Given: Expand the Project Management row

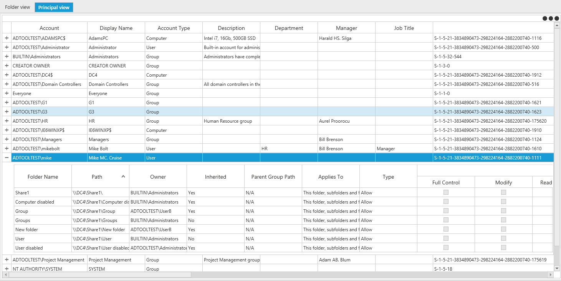Looking at the screenshot, I should pyautogui.click(x=7, y=260).
